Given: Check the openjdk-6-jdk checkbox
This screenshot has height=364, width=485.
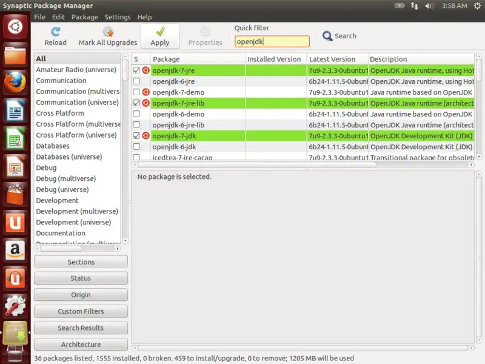Looking at the screenshot, I should [x=136, y=146].
